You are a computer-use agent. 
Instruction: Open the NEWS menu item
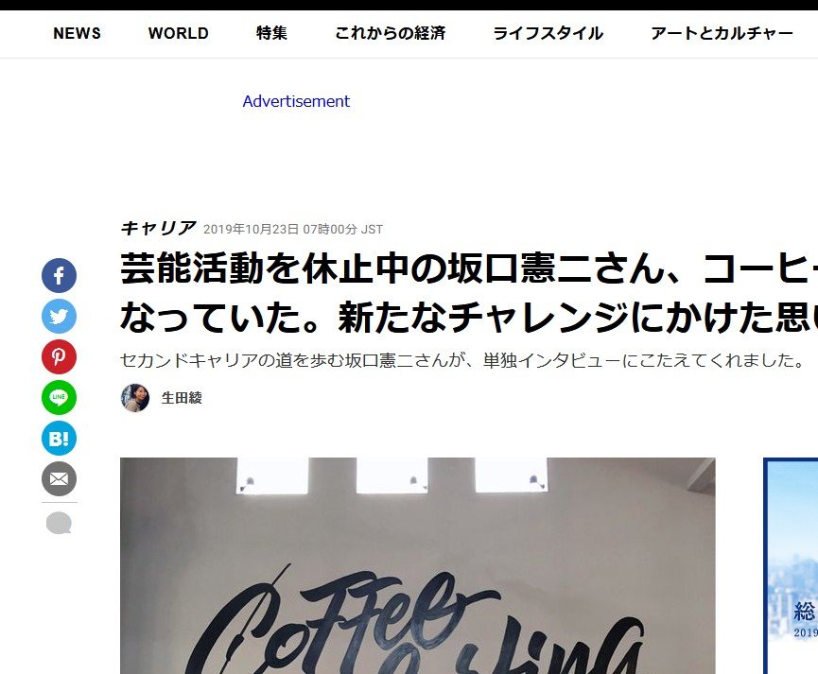(78, 33)
